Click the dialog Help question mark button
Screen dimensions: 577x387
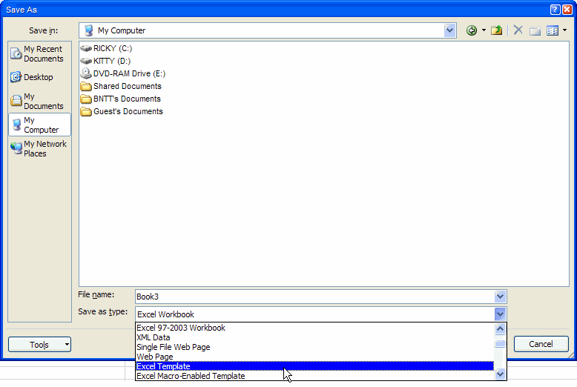(x=555, y=9)
